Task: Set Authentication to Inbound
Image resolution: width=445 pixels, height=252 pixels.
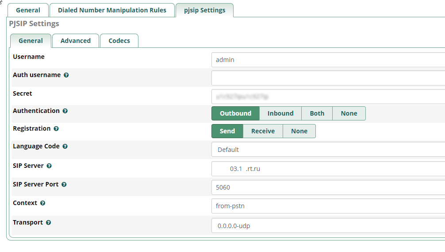Action: coord(280,113)
